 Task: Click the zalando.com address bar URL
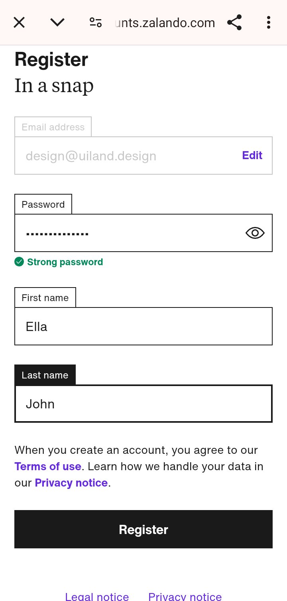pyautogui.click(x=165, y=23)
